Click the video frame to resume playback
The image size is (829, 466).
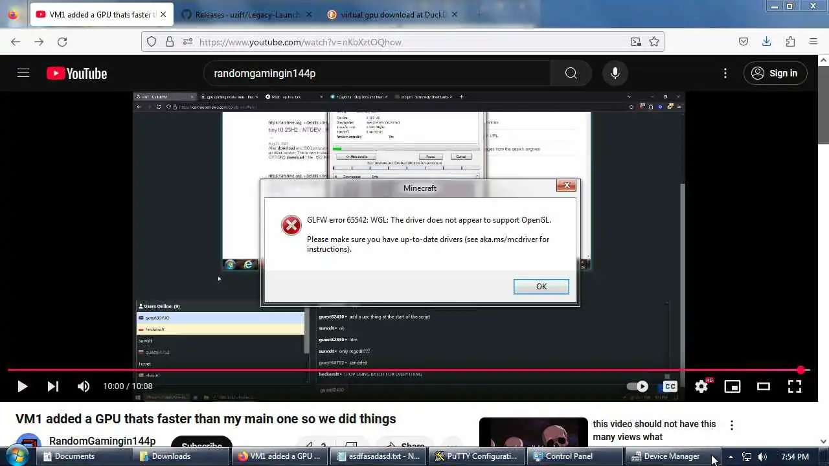[408, 230]
